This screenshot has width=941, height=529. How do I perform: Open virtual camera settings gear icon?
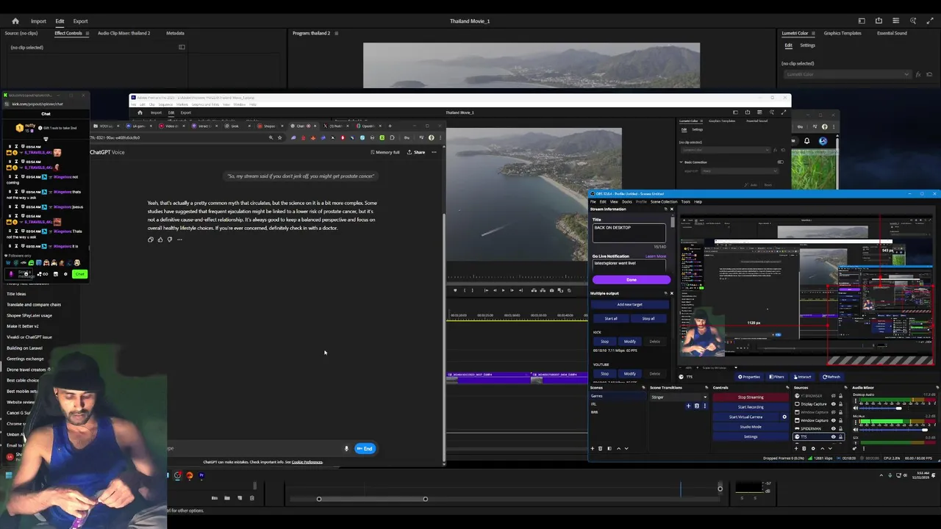784,417
